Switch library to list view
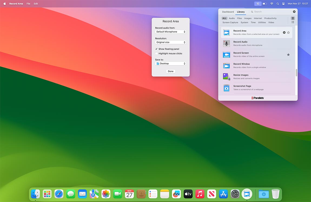 tap(293, 18)
